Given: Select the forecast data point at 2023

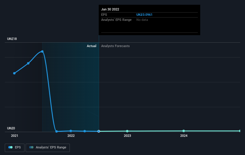Looking at the screenshot, I should [127, 131].
